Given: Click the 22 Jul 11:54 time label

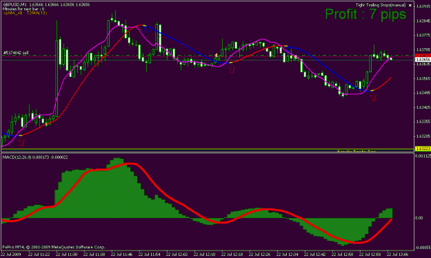Looking at the screenshot, I should point(149,255).
